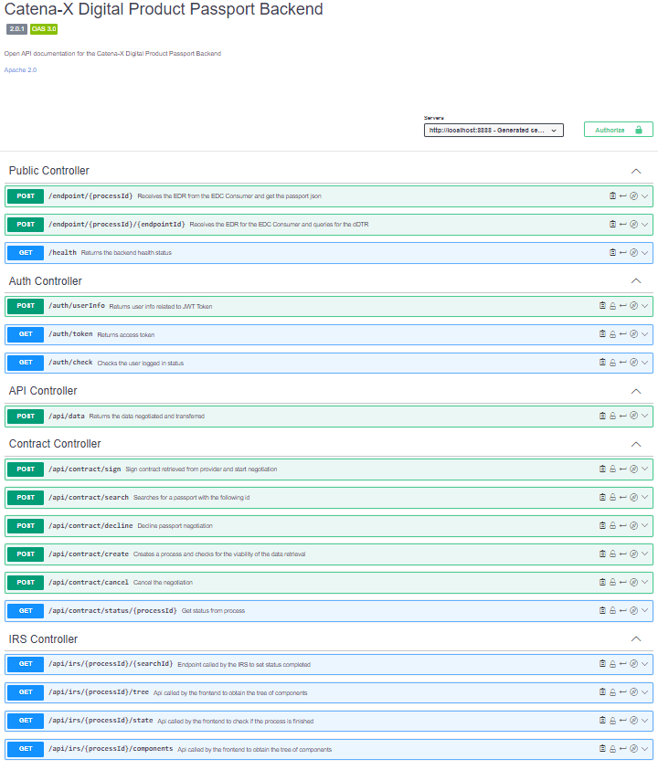Copy /api/contract/decline path with clipboard icon
Screen dimensions: 658x770
602,525
